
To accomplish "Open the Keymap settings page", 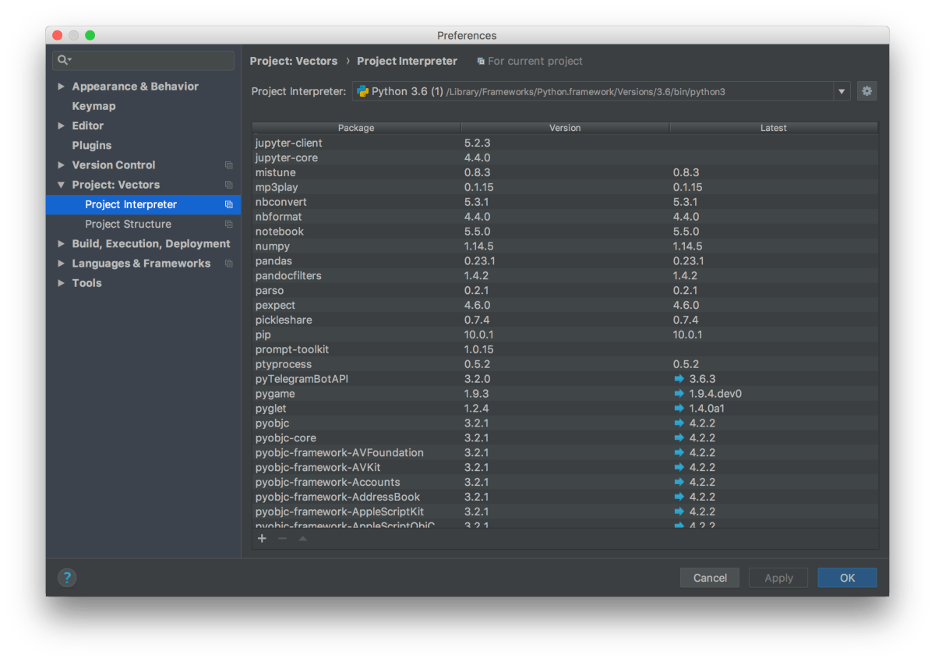I will pos(93,106).
